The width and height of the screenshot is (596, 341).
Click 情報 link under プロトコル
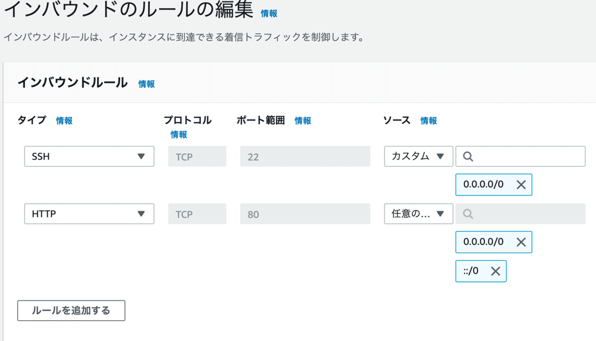[179, 135]
